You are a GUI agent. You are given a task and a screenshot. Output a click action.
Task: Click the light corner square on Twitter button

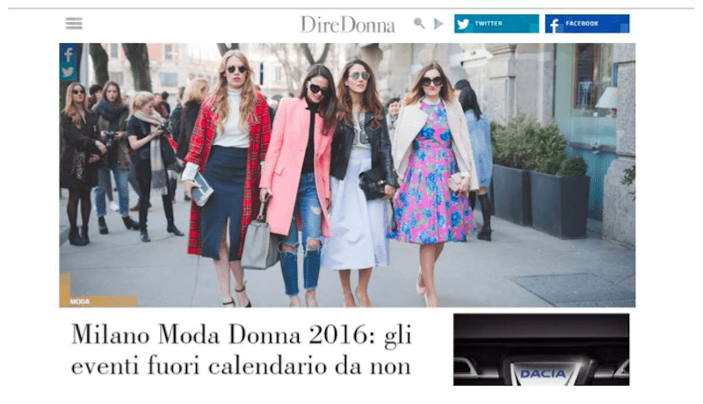tap(534, 28)
